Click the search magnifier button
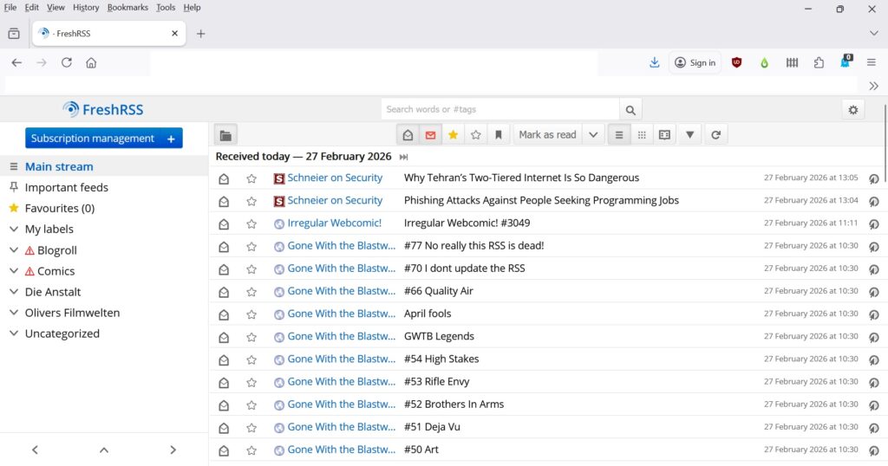Viewport: 888px width, 466px height. (x=630, y=110)
